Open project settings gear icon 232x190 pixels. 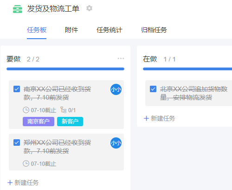click(x=89, y=8)
